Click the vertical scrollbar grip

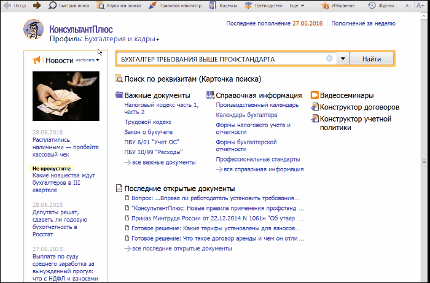click(x=424, y=161)
